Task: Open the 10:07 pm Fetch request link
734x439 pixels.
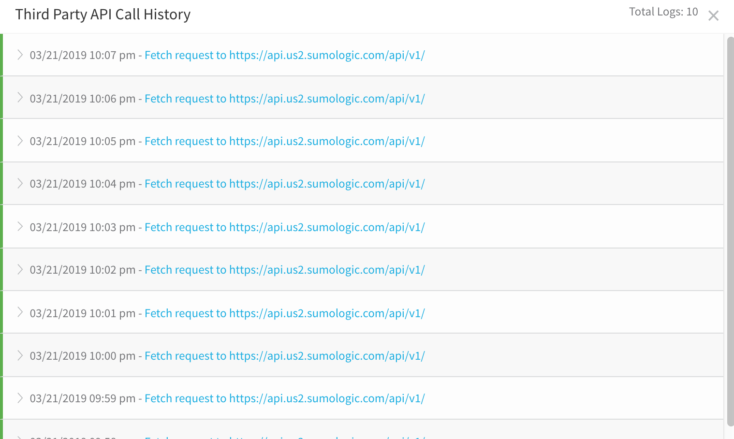Action: click(x=285, y=55)
